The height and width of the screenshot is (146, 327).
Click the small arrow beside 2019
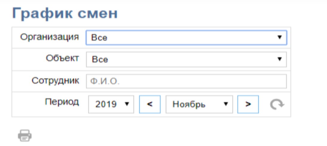[127, 104]
